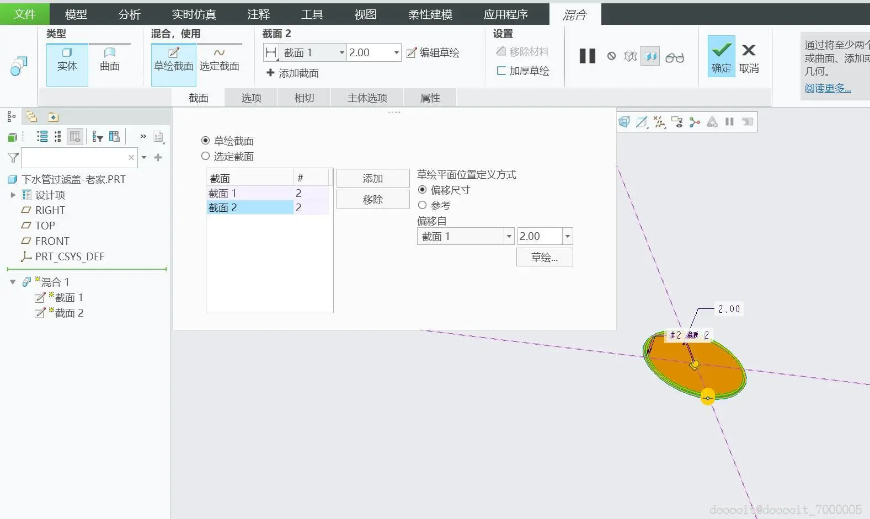This screenshot has width=870, height=519.
Task: Select the 偏移尺寸 radio button
Action: 422,190
